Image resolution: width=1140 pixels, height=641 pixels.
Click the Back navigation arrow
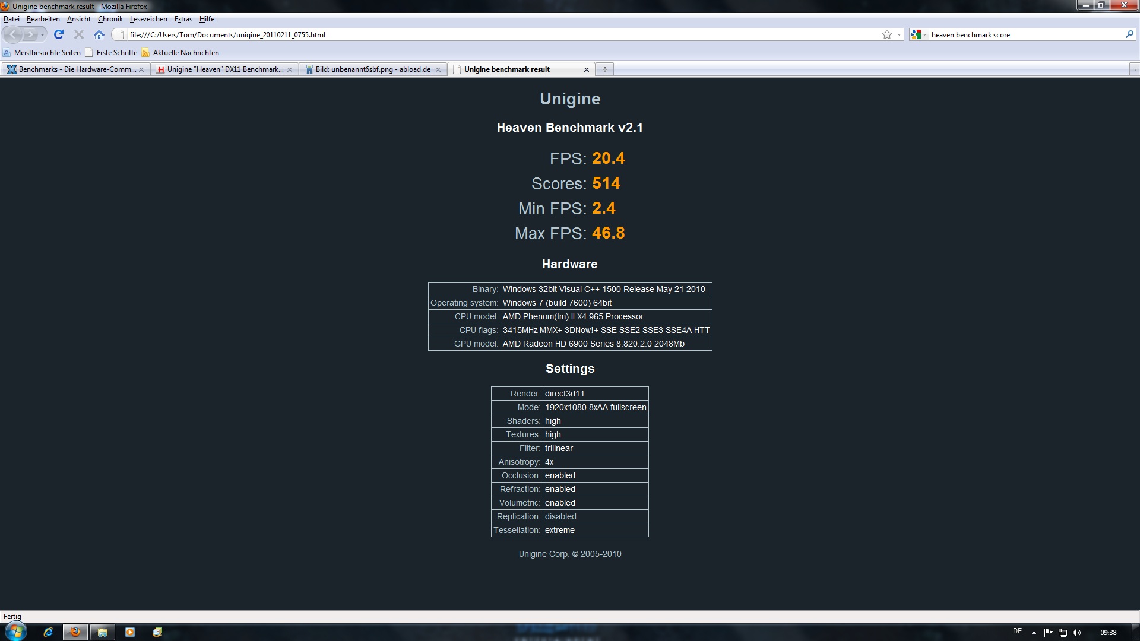[x=14, y=34]
